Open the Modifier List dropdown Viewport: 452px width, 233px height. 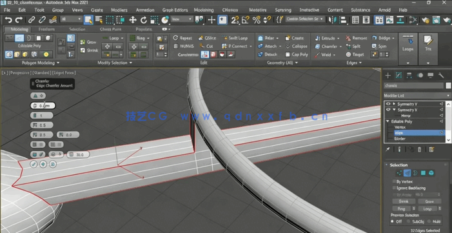pyautogui.click(x=417, y=96)
